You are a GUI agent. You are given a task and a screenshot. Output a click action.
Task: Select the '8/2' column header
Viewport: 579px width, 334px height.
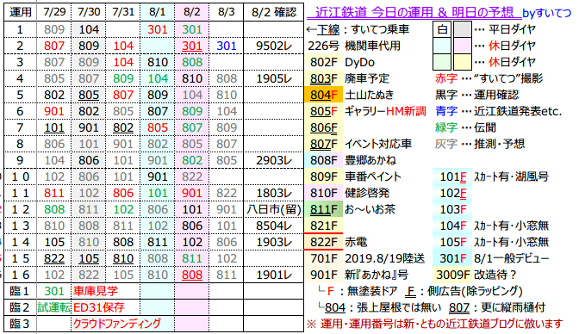click(191, 13)
